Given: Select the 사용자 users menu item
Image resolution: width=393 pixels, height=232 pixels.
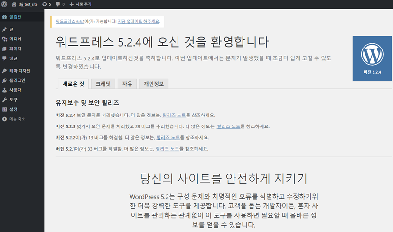Looking at the screenshot, I should pyautogui.click(x=15, y=90).
